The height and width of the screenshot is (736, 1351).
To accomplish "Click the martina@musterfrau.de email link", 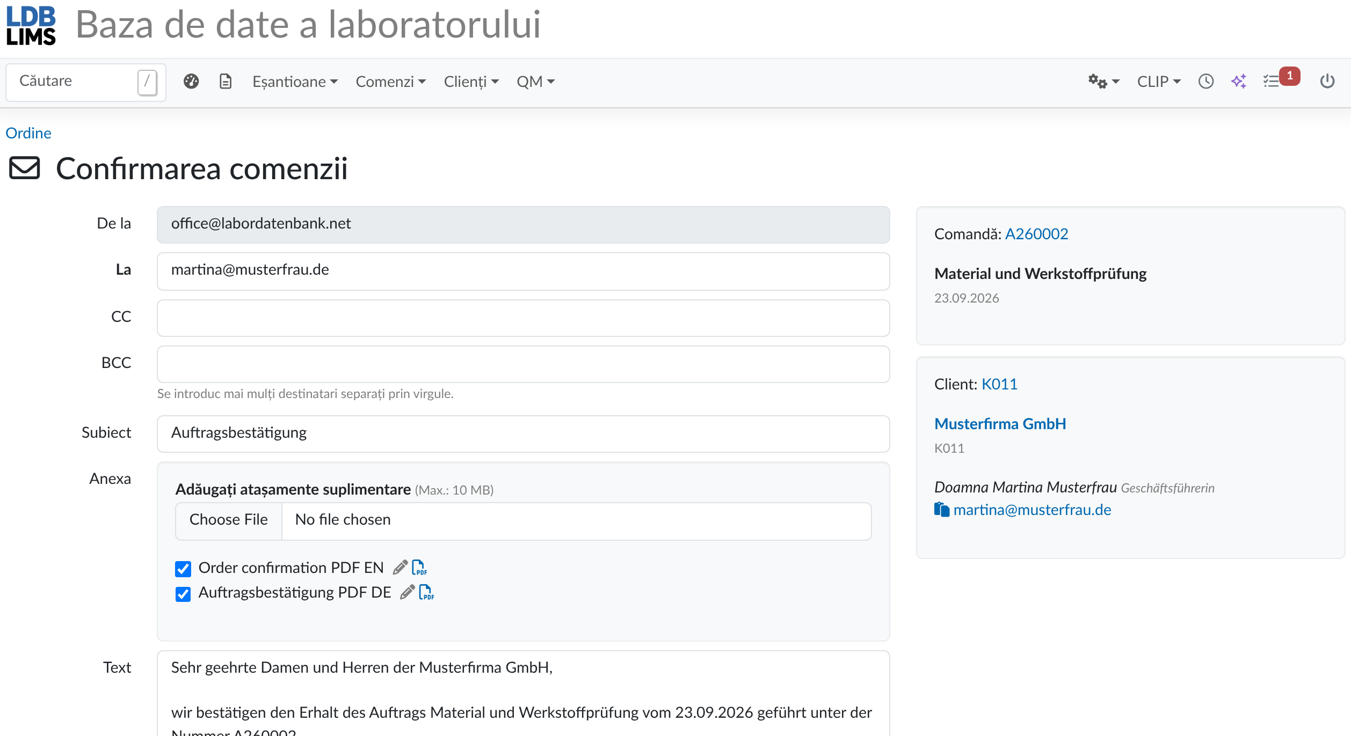I will pos(1032,510).
